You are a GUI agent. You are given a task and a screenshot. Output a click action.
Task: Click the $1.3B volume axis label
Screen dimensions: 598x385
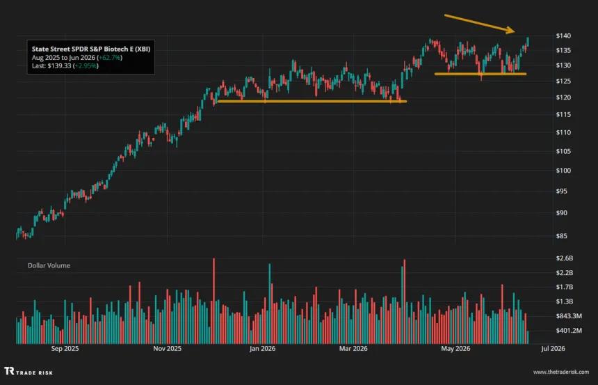click(x=565, y=301)
